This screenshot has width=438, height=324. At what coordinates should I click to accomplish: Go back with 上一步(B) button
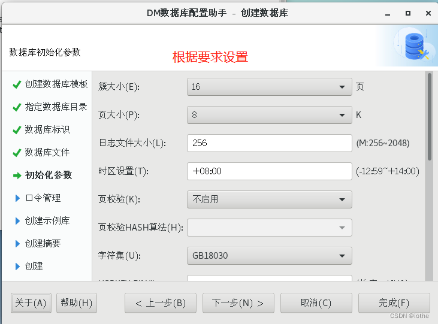(161, 303)
